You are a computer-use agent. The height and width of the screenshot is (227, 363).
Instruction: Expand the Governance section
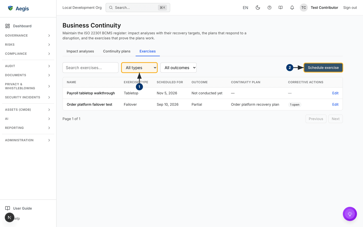coord(28,36)
